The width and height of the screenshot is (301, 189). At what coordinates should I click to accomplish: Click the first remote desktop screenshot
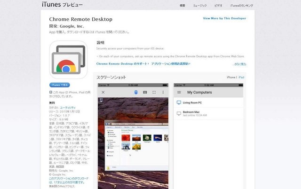coord(133,136)
